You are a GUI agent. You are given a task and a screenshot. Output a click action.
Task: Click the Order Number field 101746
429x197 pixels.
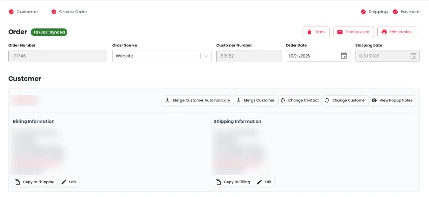point(58,56)
